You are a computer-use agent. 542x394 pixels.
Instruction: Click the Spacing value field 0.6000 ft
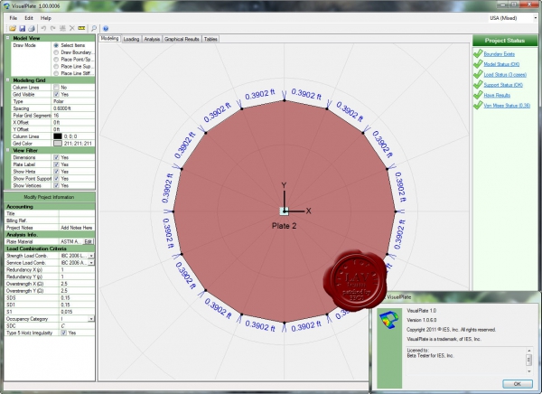73,108
